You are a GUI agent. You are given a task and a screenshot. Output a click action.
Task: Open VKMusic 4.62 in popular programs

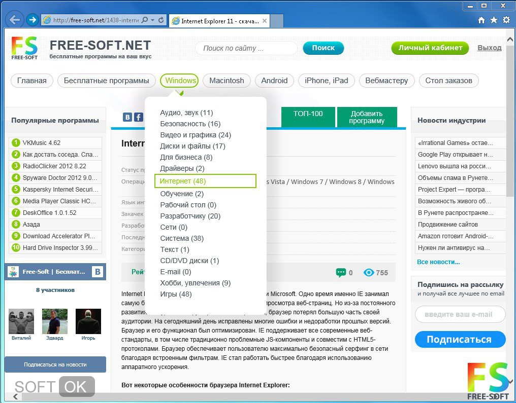coord(42,143)
